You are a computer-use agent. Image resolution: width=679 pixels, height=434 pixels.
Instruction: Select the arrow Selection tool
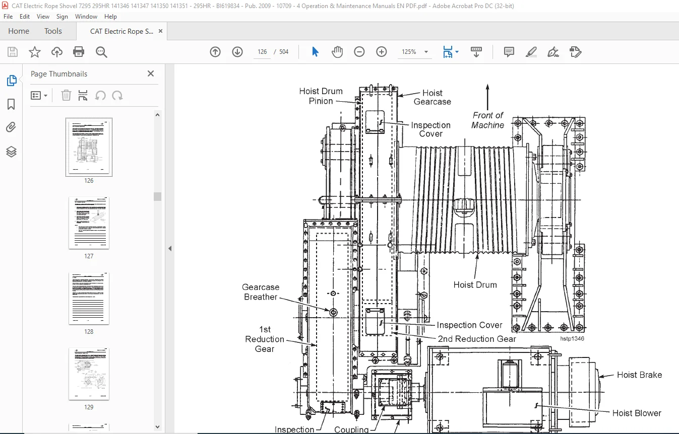click(x=316, y=52)
